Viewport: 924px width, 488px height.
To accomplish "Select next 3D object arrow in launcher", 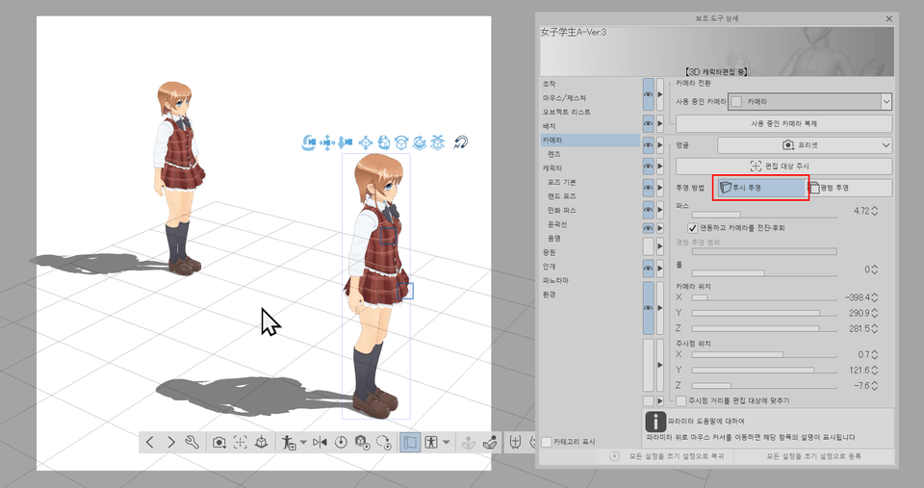I will tap(171, 442).
